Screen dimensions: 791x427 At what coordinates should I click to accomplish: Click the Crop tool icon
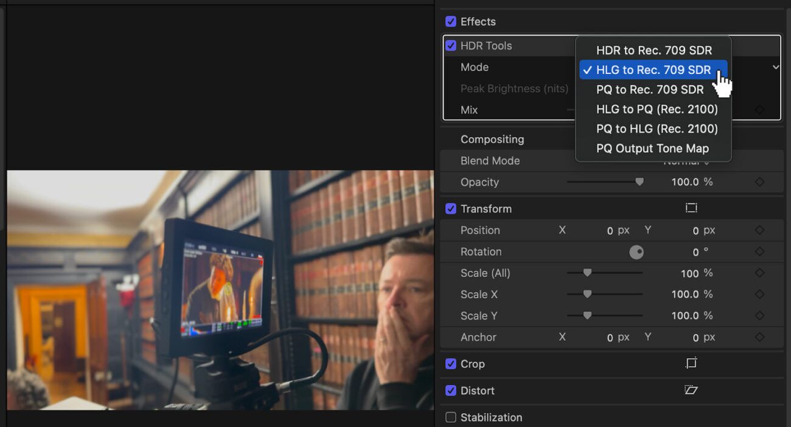coord(691,363)
